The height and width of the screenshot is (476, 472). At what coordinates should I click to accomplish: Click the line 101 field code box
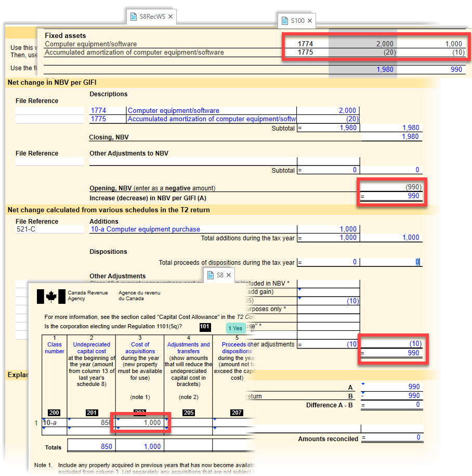(205, 327)
